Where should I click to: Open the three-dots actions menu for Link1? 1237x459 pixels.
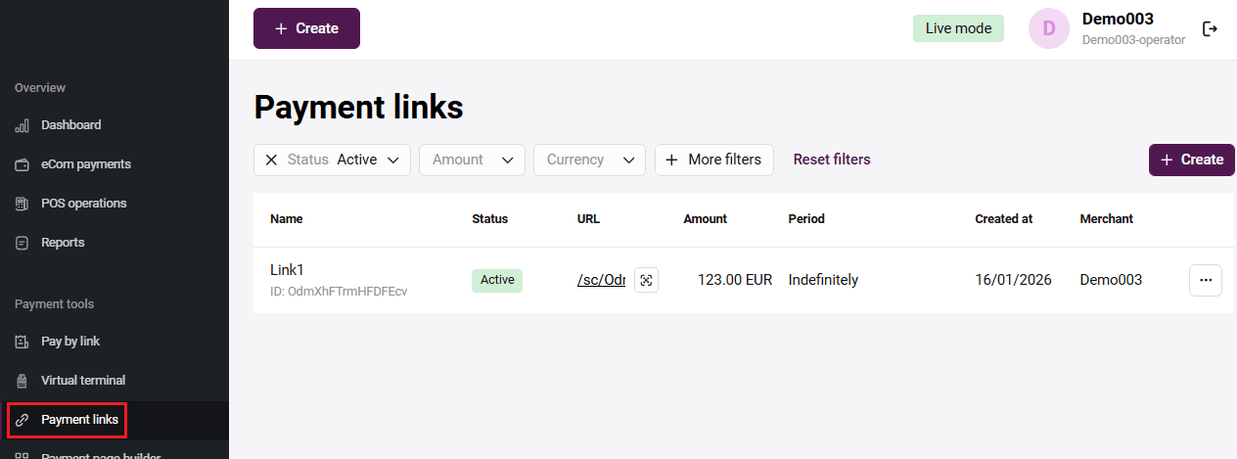tap(1205, 280)
